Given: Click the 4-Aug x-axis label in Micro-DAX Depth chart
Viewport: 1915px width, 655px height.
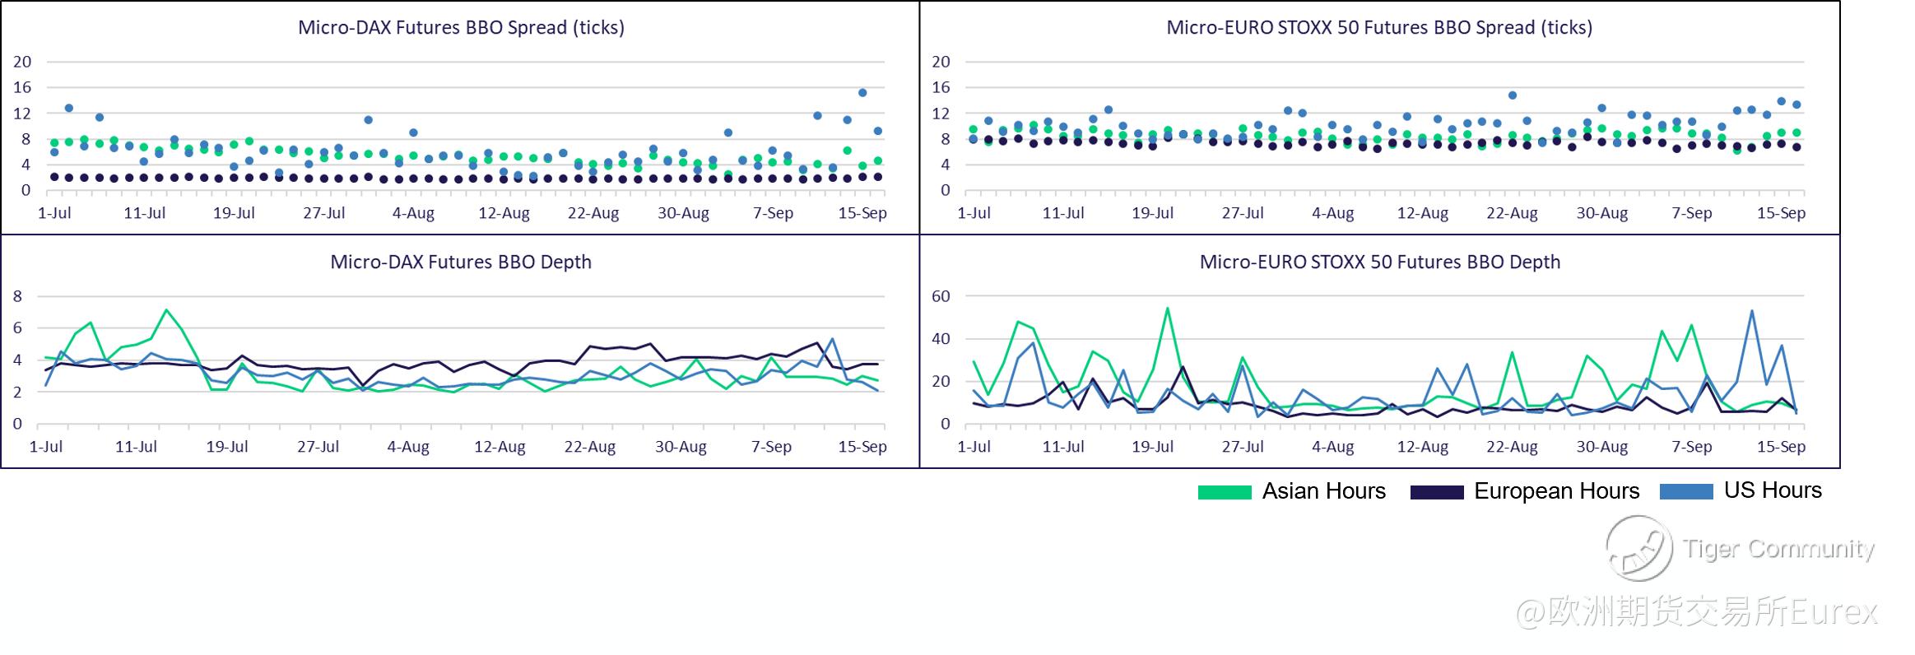Looking at the screenshot, I should pyautogui.click(x=408, y=447).
